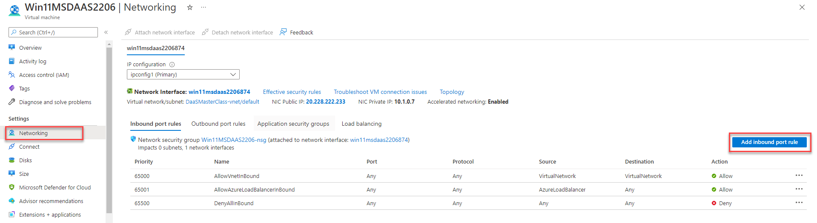Open Diagnose and solve problems
817x223 pixels.
click(55, 102)
